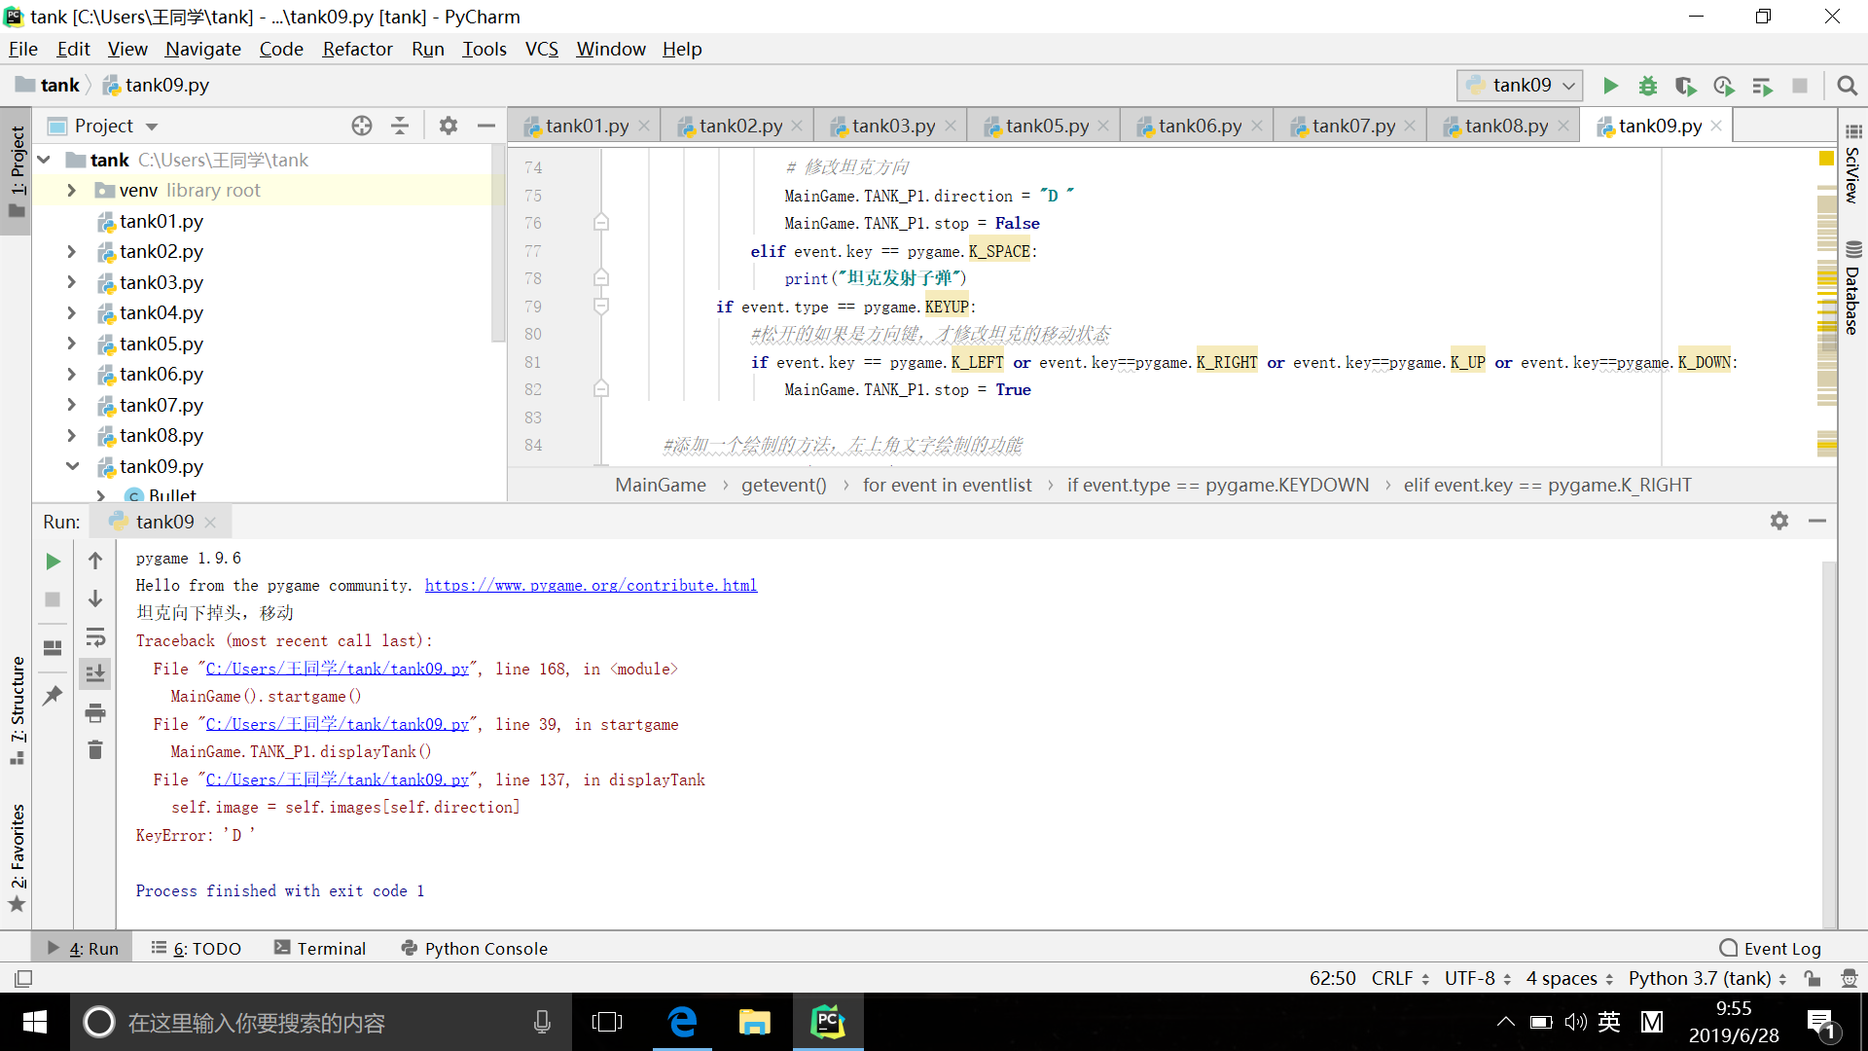Open Project panel settings gear
This screenshot has width=1868, height=1051.
coord(448,126)
